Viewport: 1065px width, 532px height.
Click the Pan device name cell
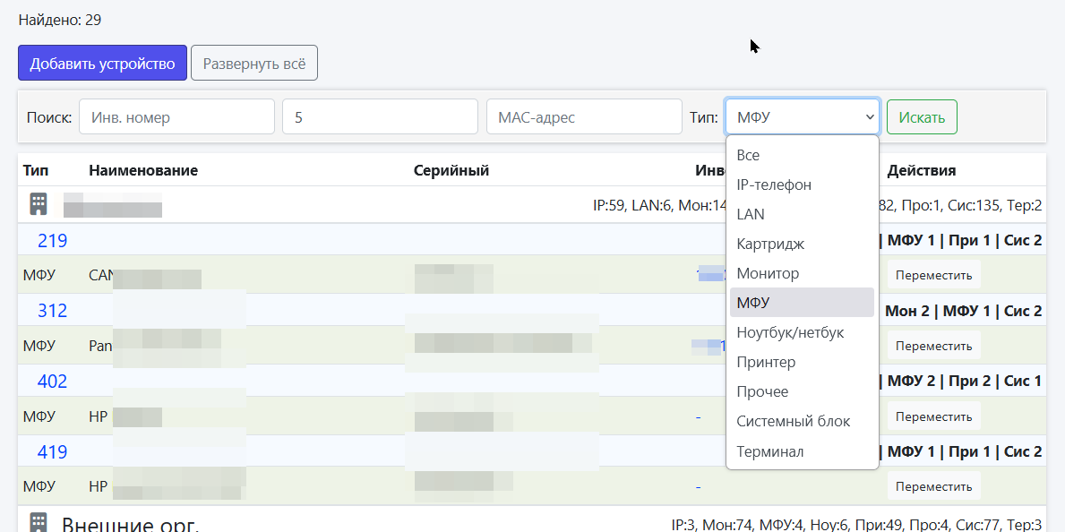(x=155, y=346)
